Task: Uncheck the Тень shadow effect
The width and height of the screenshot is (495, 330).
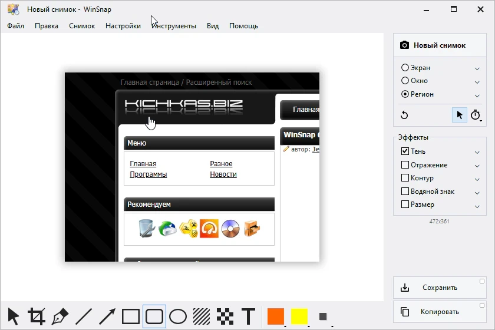Action: (405, 151)
